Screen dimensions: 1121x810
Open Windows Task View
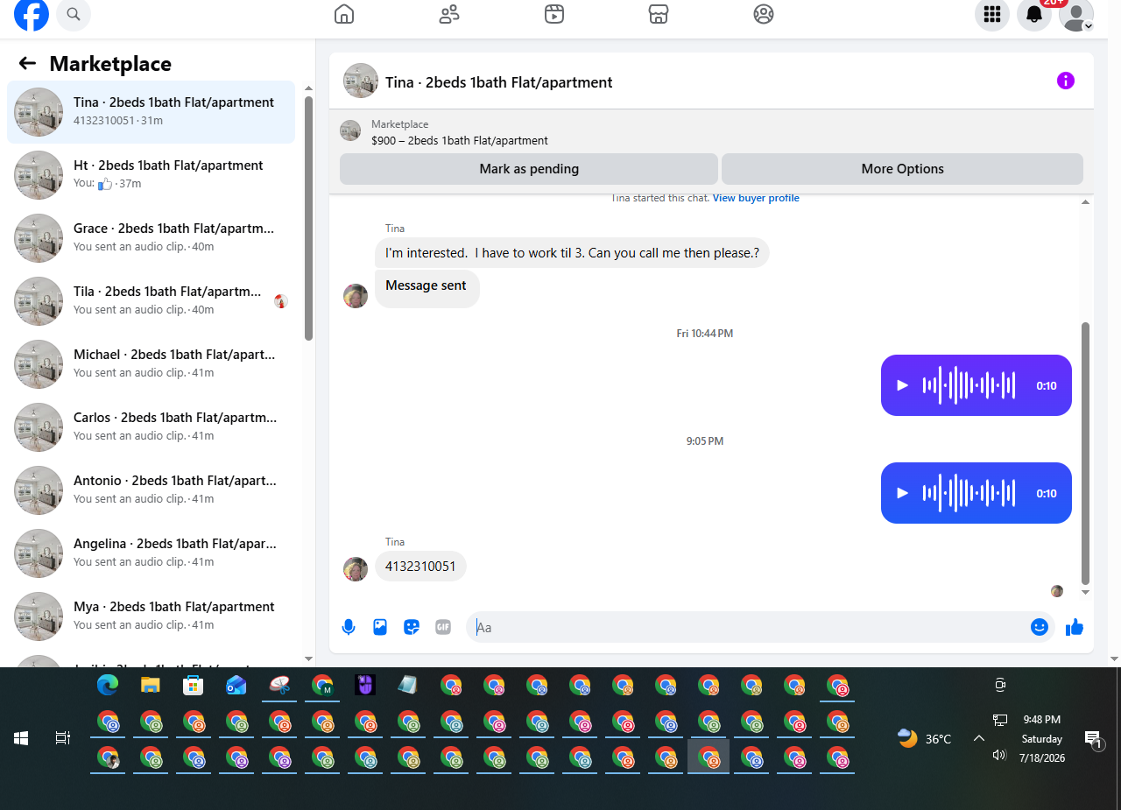coord(63,738)
